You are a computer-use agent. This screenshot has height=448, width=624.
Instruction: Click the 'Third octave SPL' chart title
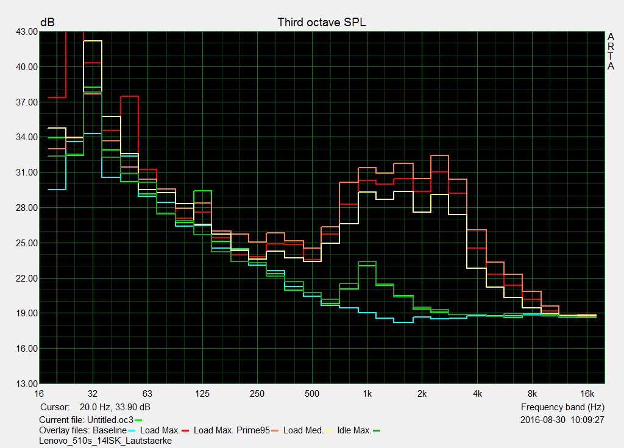pos(322,23)
